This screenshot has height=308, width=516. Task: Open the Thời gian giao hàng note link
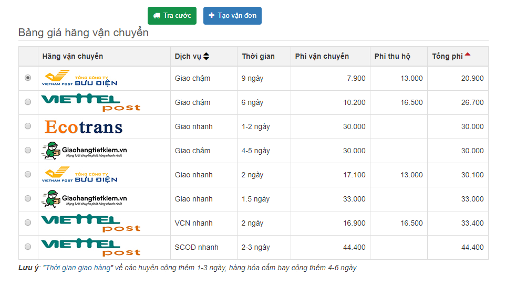(x=78, y=268)
